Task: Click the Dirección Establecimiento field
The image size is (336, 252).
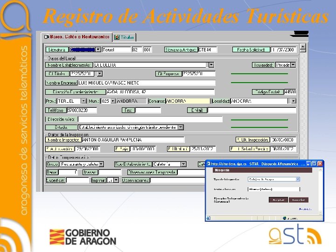Action: click(x=160, y=92)
